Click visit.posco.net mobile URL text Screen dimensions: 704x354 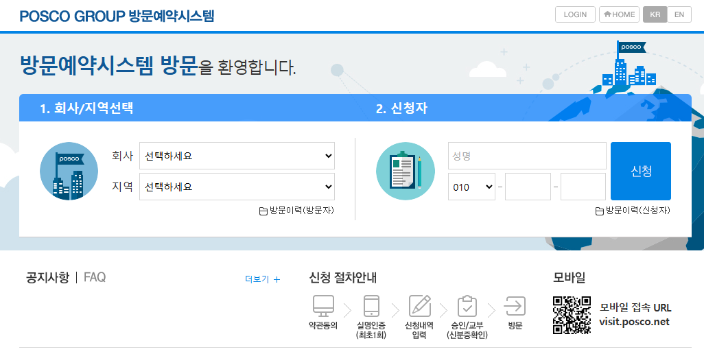click(634, 322)
